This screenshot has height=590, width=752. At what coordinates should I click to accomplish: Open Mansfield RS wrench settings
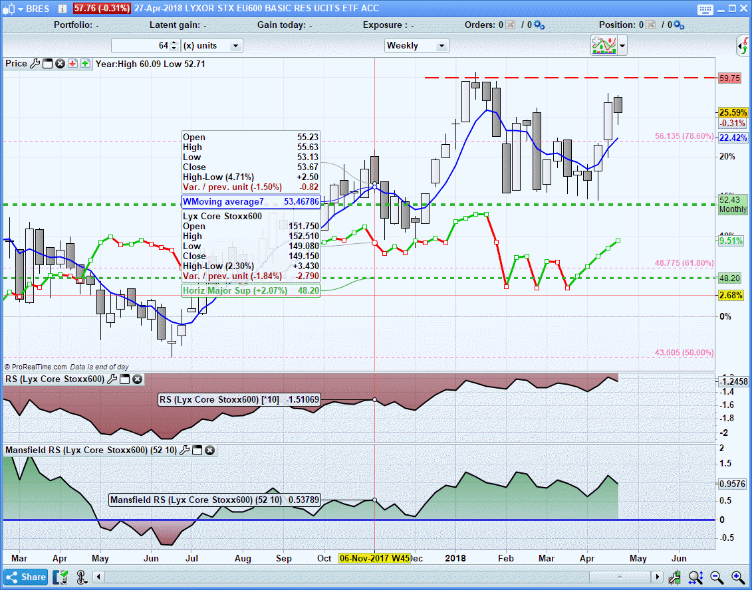(185, 450)
